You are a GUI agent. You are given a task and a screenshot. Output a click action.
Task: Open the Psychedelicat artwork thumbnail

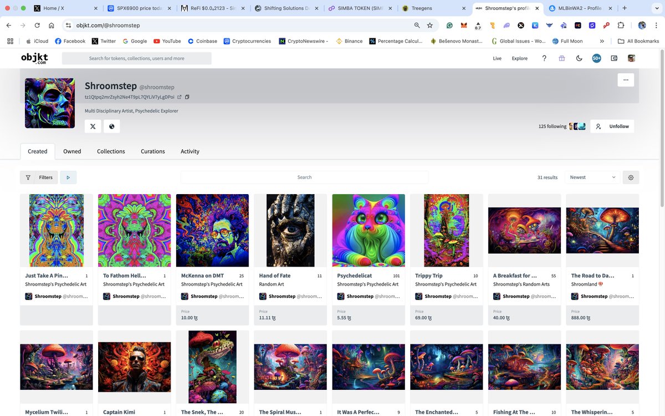tap(369, 230)
